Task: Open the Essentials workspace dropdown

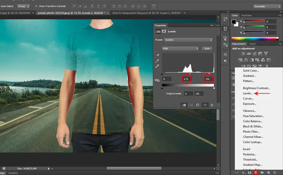Action: coord(266,6)
